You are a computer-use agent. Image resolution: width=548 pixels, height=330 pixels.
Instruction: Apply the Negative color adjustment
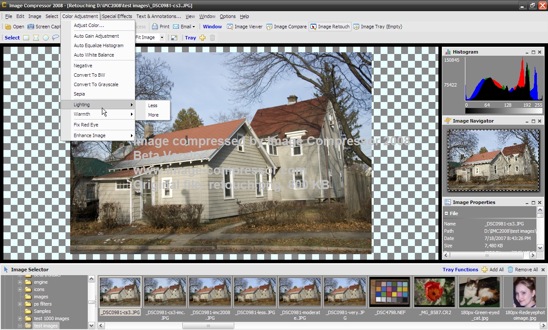[x=98, y=66]
